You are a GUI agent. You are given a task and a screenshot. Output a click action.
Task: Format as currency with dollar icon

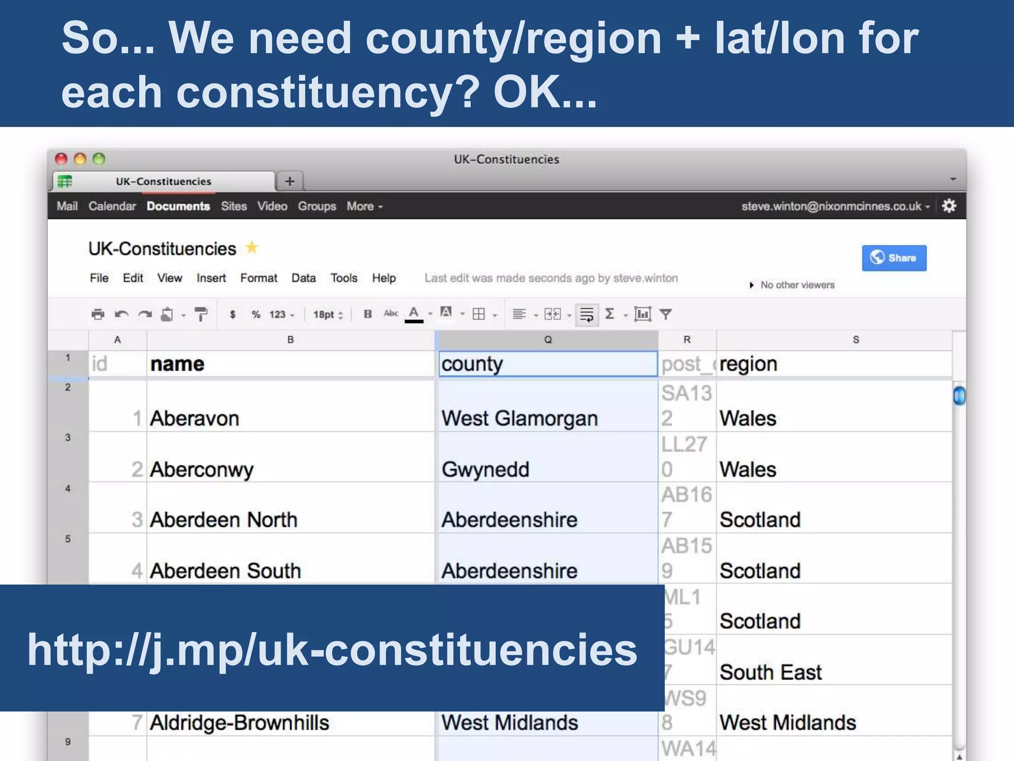pyautogui.click(x=233, y=314)
